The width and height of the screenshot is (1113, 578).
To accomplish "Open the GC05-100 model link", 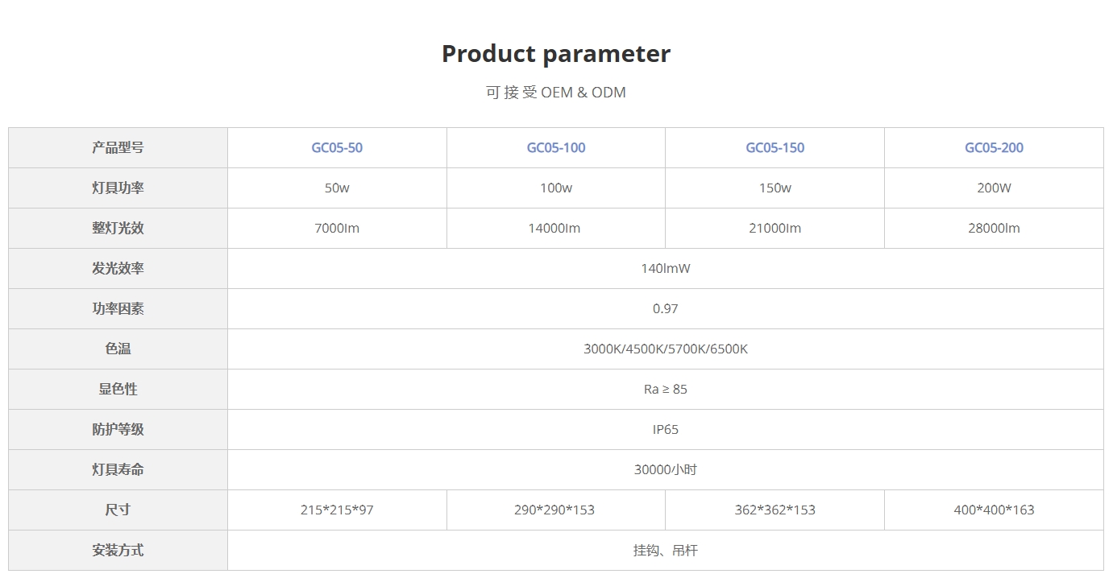I will click(x=556, y=147).
